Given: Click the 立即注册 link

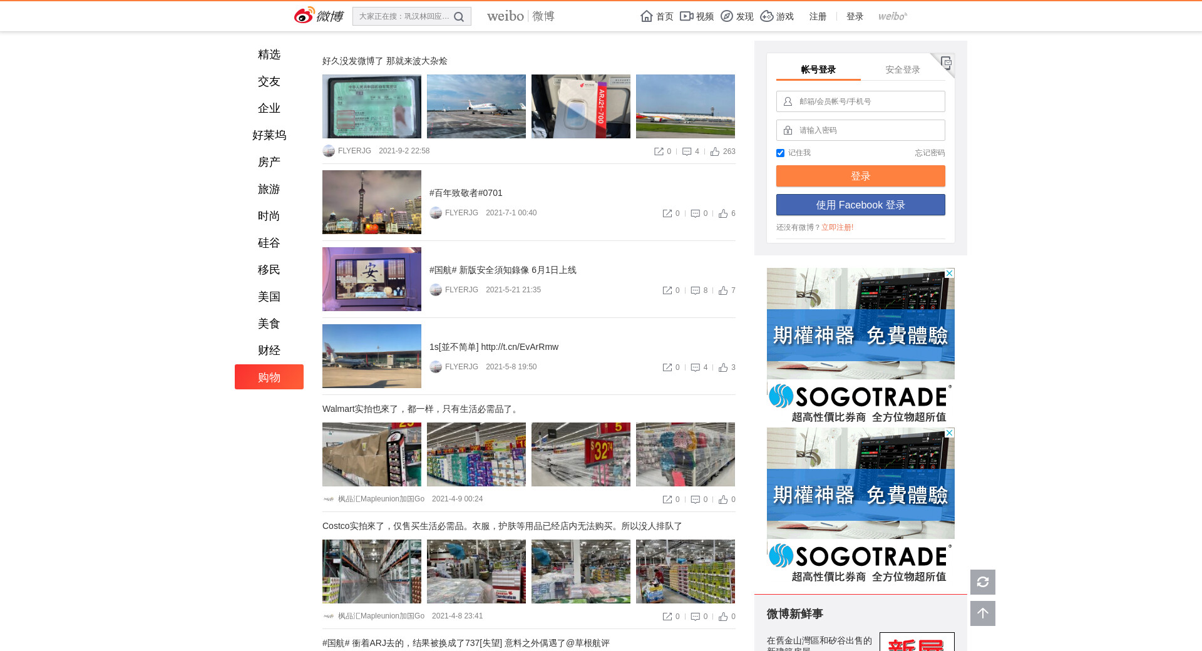Looking at the screenshot, I should coord(837,227).
